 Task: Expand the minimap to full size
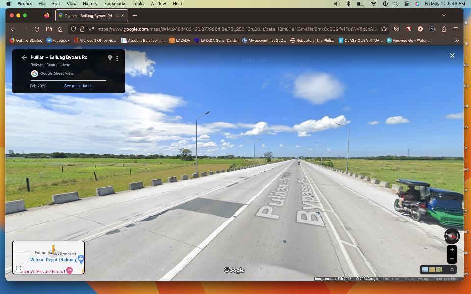pyautogui.click(x=18, y=268)
